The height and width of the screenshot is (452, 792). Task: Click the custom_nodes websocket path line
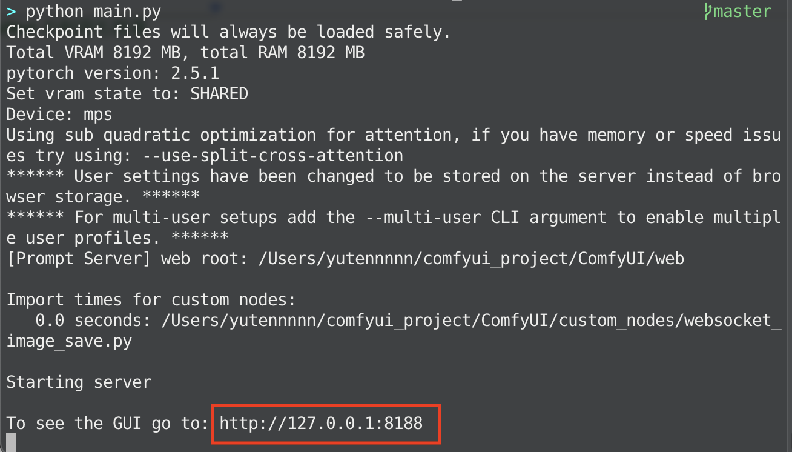466,321
